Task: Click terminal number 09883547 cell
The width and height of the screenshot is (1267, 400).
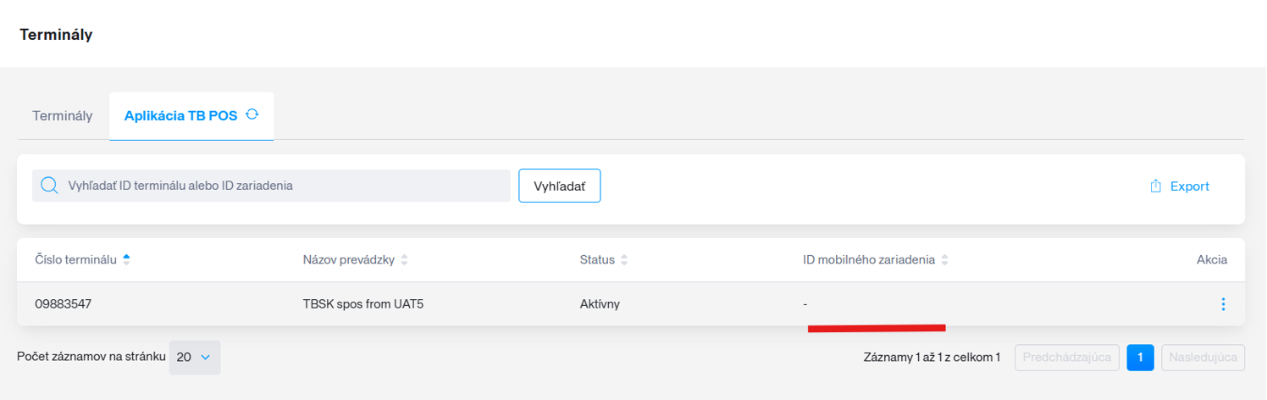Action: pos(64,303)
